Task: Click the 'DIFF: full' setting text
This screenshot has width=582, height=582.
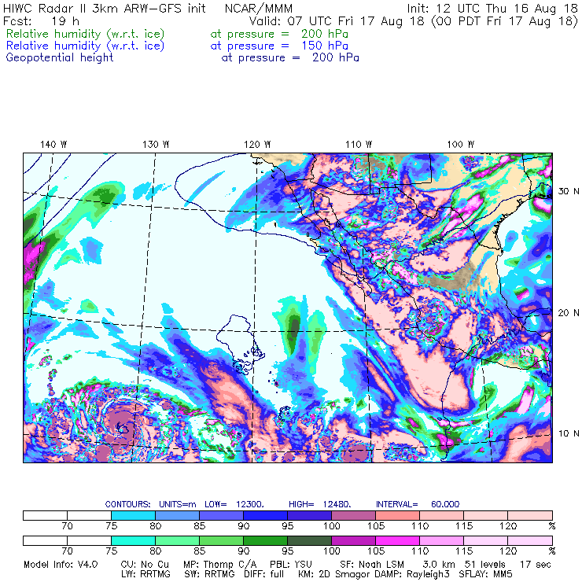Action: point(264,574)
